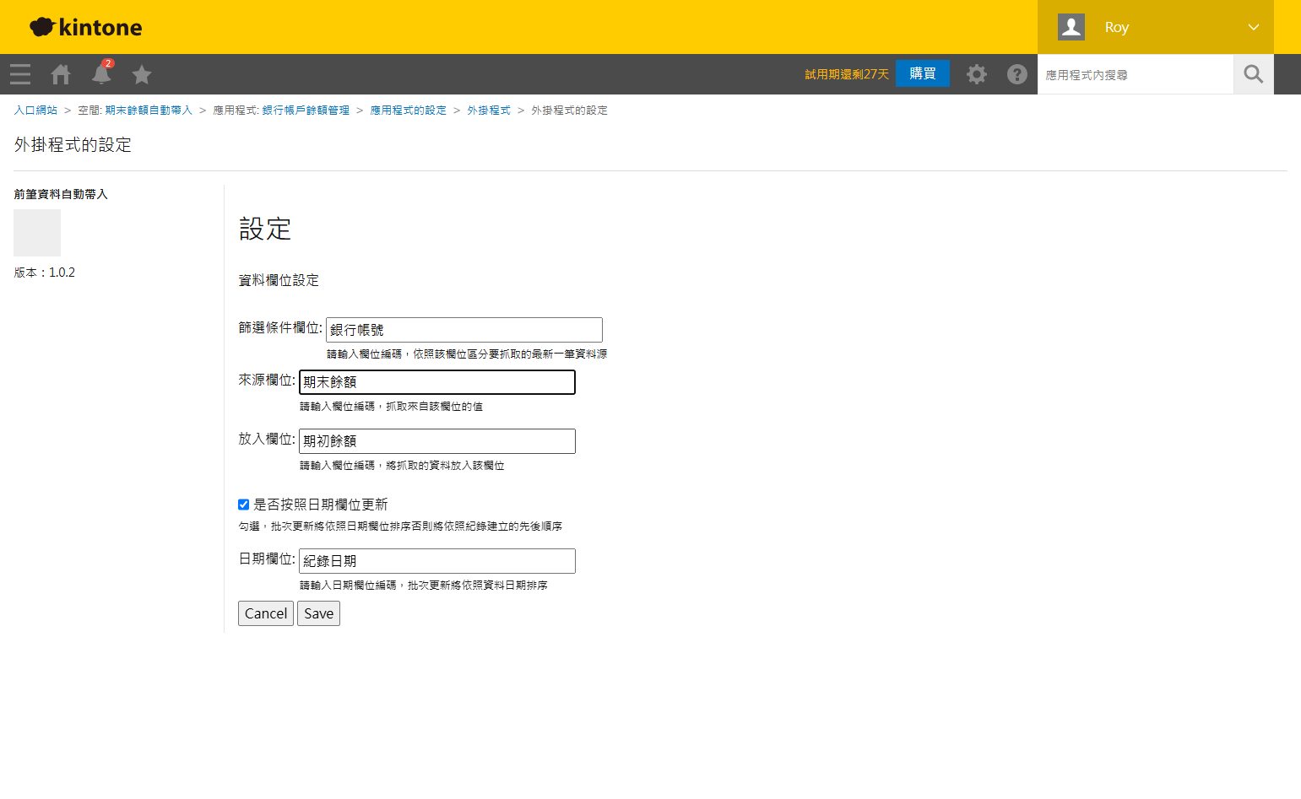Click the search magnifier button

(1254, 74)
